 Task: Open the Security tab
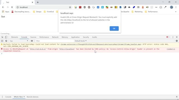click(86, 37)
